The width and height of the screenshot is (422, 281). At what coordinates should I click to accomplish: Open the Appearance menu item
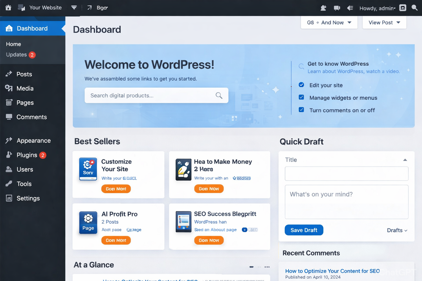(x=34, y=140)
